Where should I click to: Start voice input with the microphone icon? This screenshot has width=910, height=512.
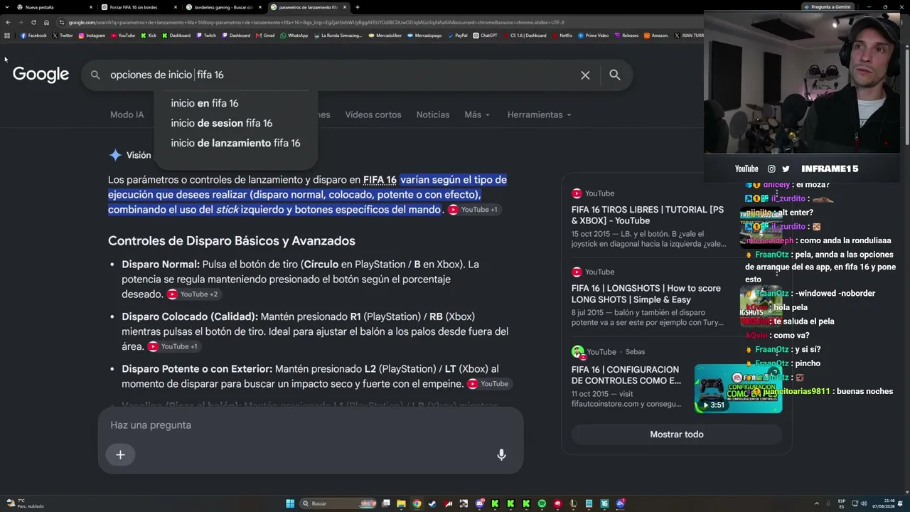501,454
